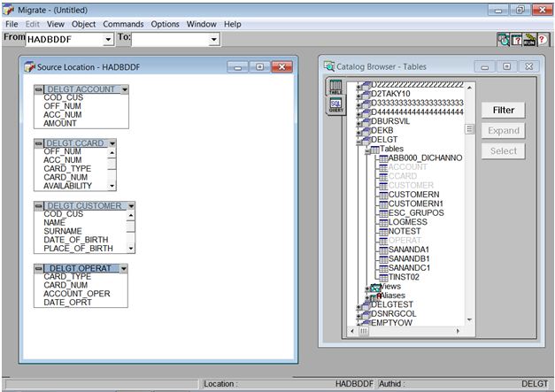
Task: Select DATE_OF_BIRTH column in DELGT.CUSTOMER
Action: tap(76, 240)
